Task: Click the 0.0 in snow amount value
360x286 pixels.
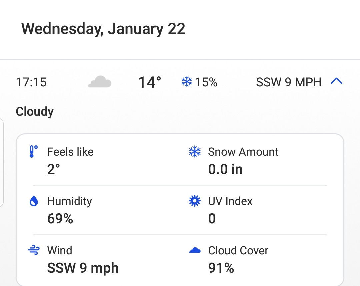Action: [225, 169]
